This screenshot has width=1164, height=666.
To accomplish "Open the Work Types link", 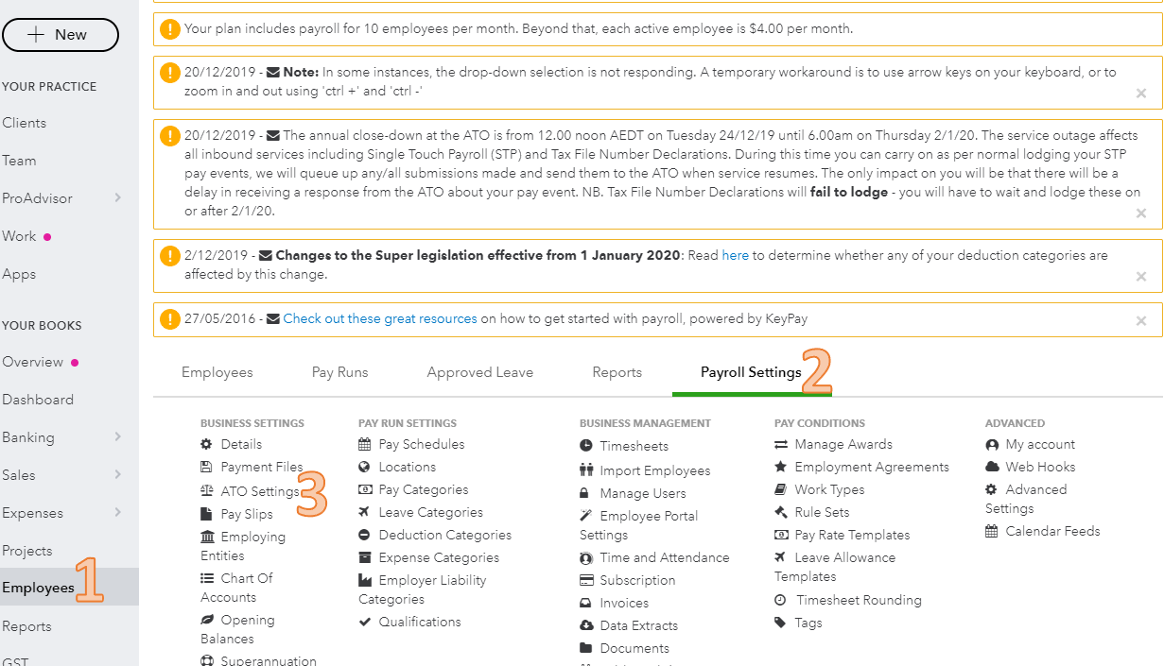I will 829,489.
